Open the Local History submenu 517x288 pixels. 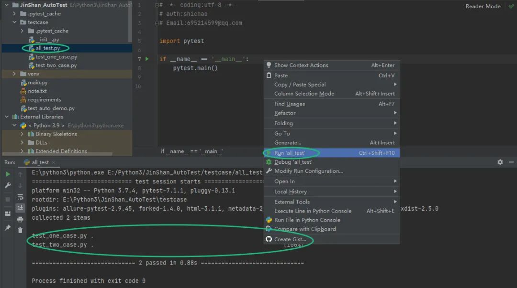tap(332, 192)
